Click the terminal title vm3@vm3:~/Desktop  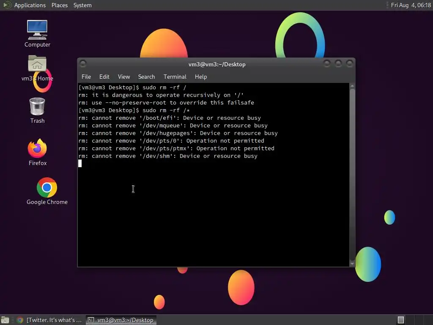pos(217,64)
